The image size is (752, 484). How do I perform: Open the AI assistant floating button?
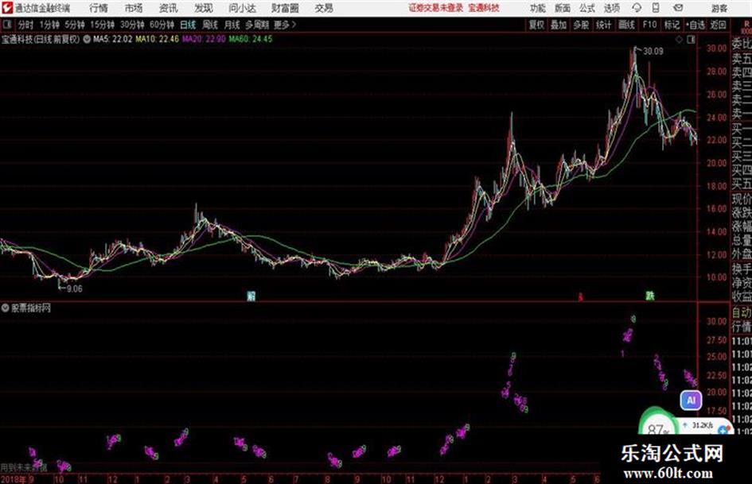tap(691, 400)
